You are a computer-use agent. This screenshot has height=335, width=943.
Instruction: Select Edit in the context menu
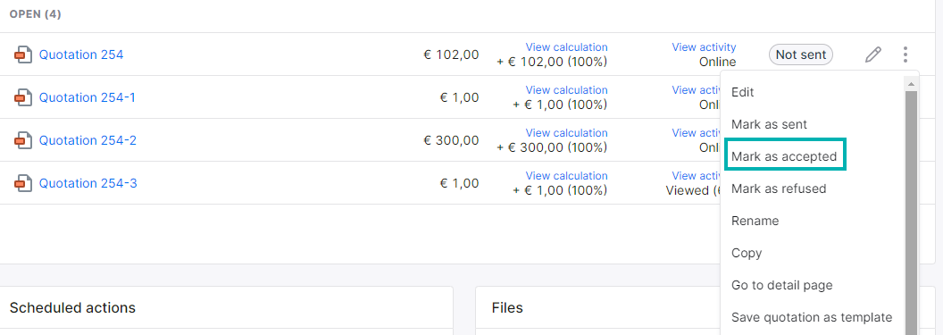pyautogui.click(x=743, y=92)
